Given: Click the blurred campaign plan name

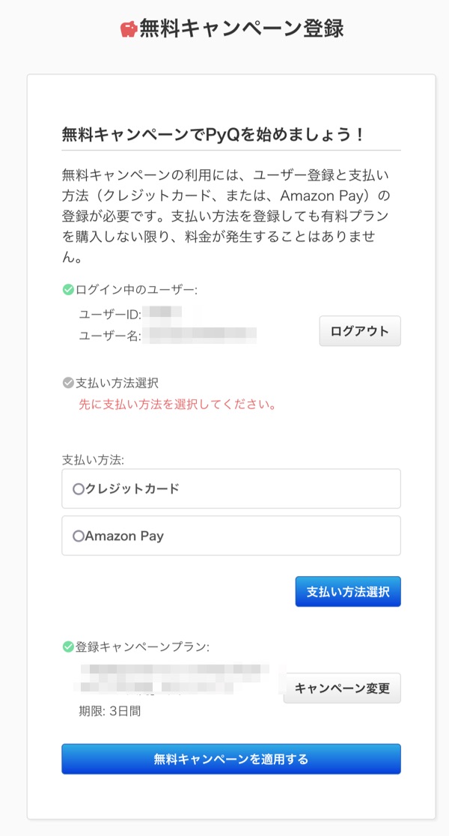Looking at the screenshot, I should [180, 676].
